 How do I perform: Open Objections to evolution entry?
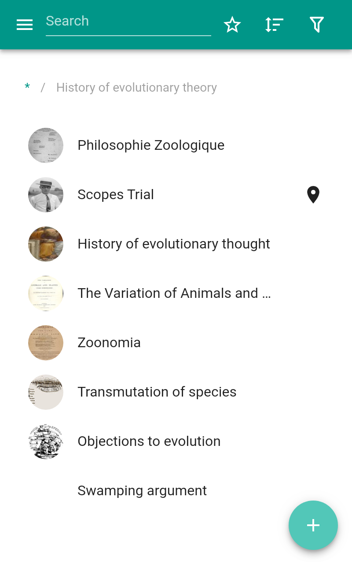(x=149, y=442)
